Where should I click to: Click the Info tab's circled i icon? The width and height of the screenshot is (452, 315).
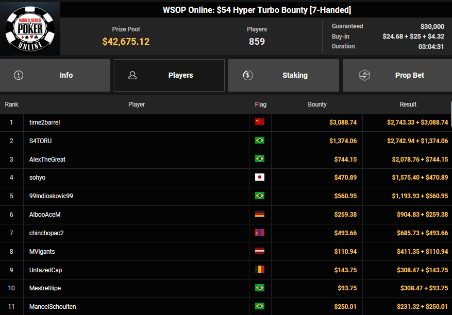point(19,75)
